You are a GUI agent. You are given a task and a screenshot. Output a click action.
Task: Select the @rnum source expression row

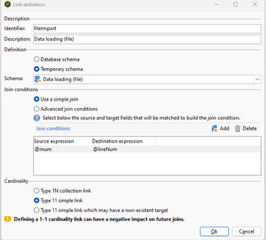[x=147, y=149]
